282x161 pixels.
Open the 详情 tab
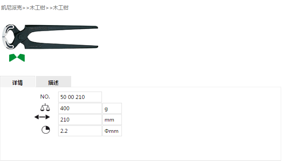[x=17, y=82]
